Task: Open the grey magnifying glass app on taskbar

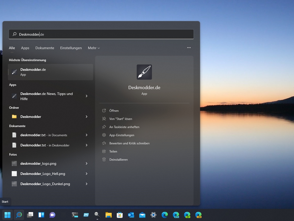Action: [97, 215]
